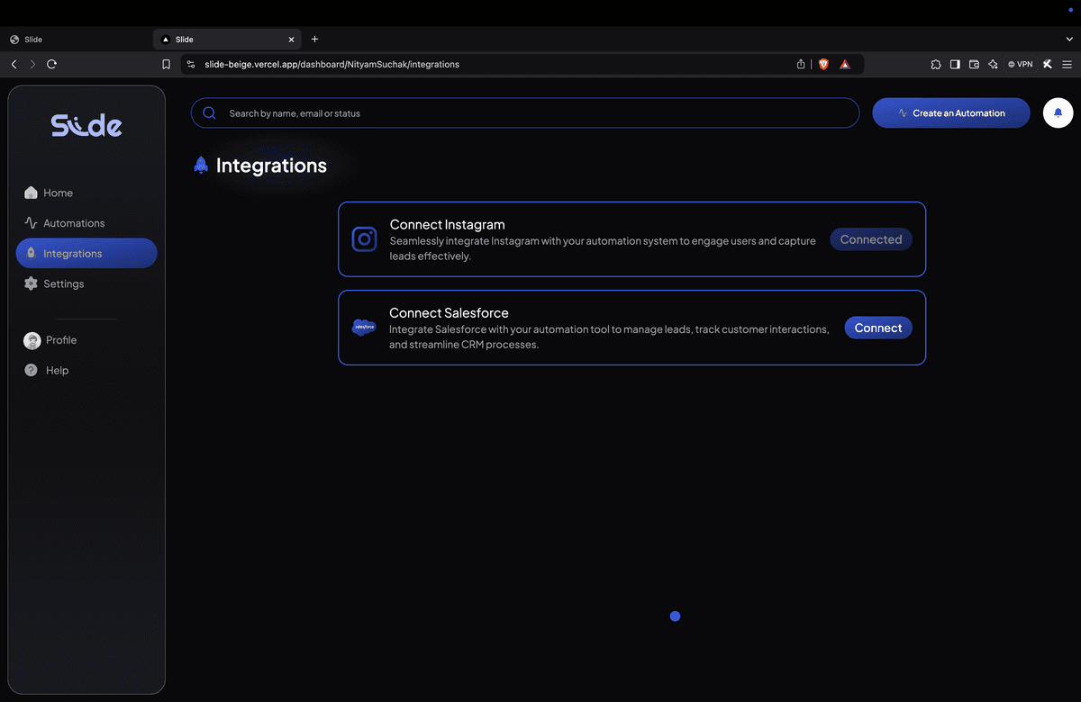Open Brave Rewards triangle icon

pyautogui.click(x=845, y=64)
